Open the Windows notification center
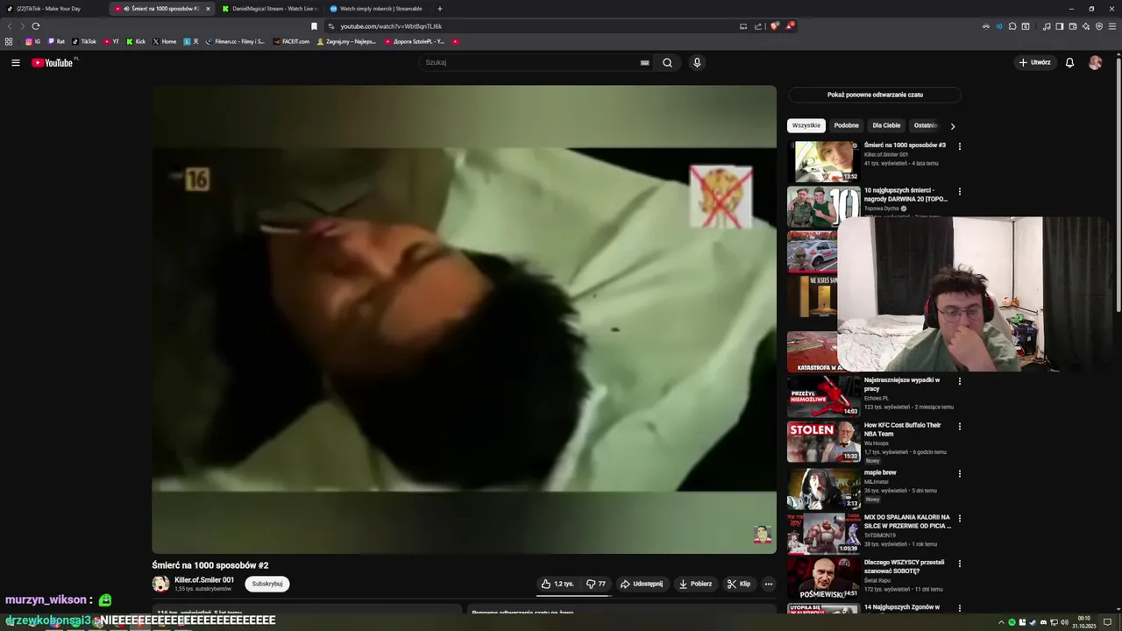 tap(1107, 622)
